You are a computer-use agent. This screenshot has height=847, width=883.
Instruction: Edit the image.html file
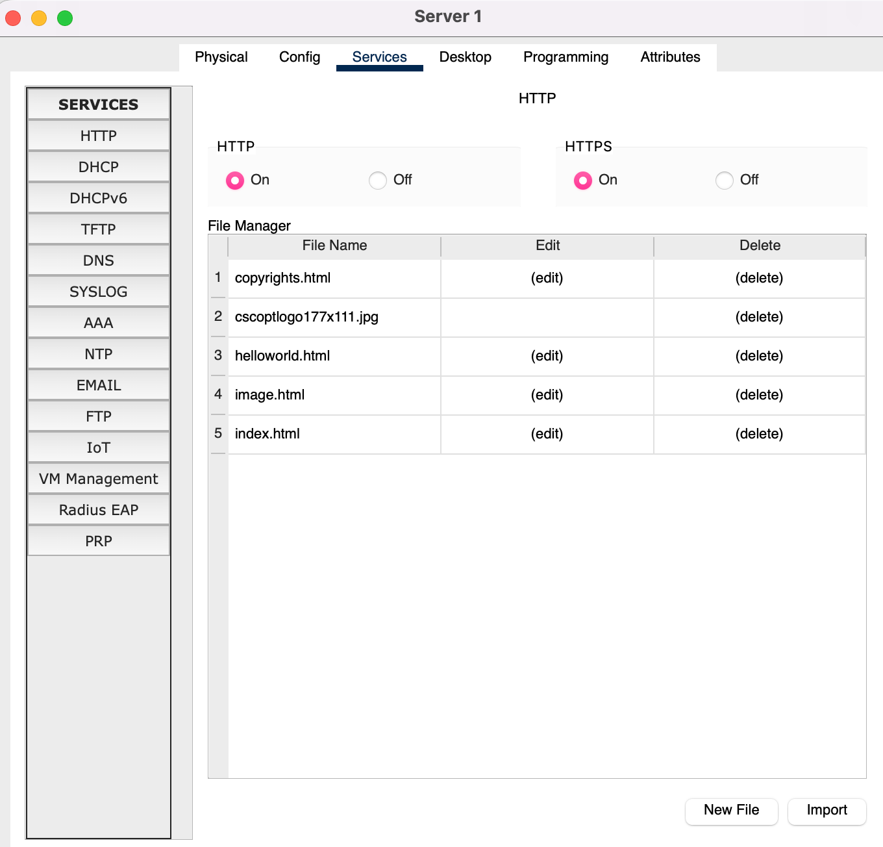point(547,395)
